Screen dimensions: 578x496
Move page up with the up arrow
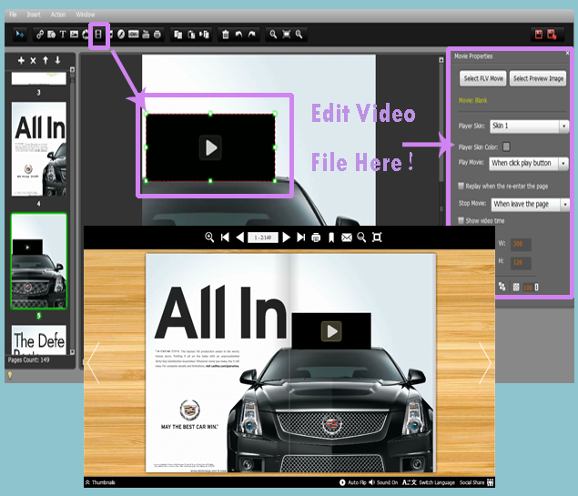pos(46,60)
